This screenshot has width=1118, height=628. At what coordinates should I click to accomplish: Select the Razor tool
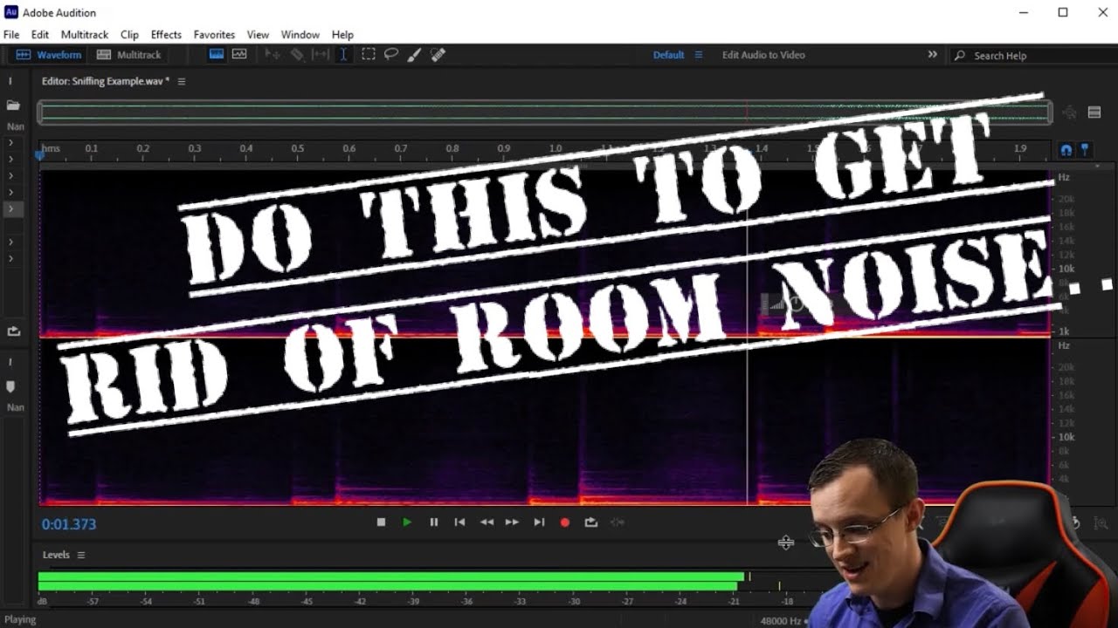297,55
